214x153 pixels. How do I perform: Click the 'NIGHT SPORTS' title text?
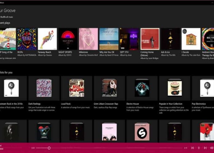(x=65, y=52)
